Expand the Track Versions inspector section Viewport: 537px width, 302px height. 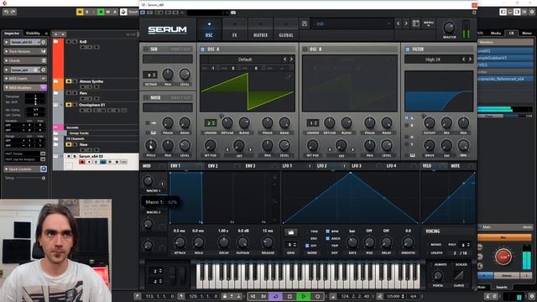pos(24,51)
